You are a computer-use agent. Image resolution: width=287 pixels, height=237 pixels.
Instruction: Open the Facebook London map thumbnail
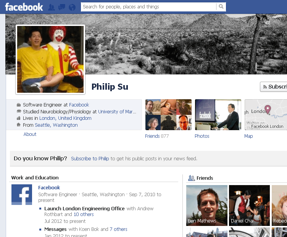click(x=266, y=115)
